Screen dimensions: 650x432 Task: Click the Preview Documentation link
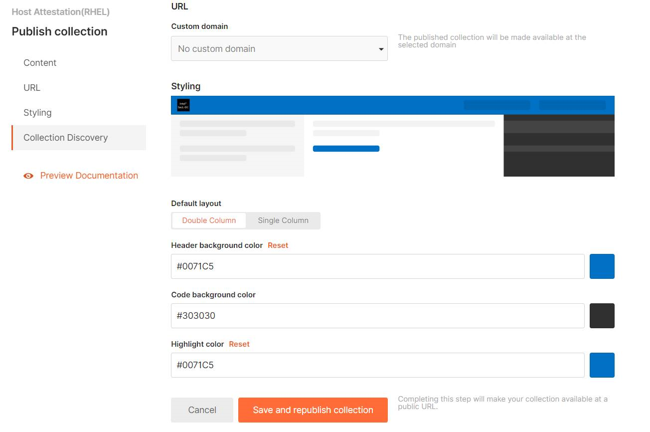[x=89, y=176]
